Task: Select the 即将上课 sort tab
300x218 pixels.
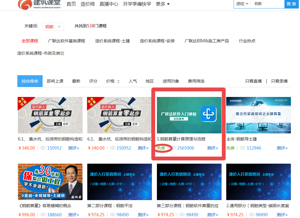Action: 55,81
